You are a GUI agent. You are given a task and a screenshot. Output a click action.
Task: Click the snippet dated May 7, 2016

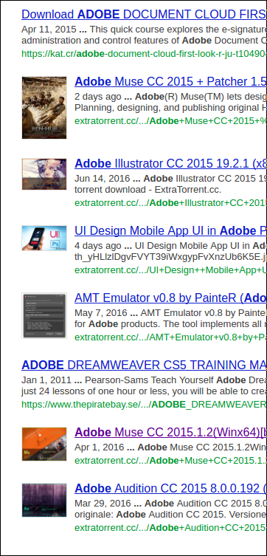click(x=170, y=318)
